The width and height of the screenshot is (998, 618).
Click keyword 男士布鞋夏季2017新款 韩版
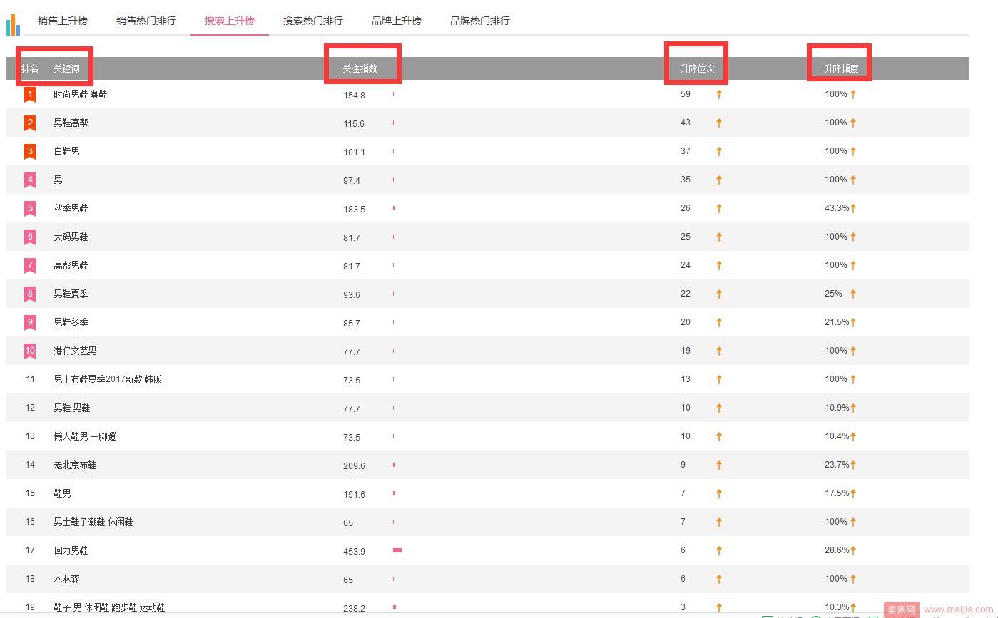click(108, 379)
